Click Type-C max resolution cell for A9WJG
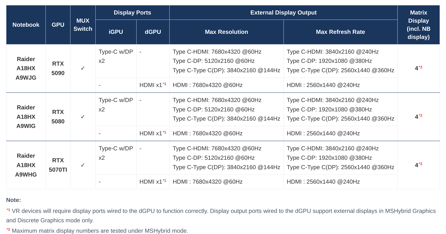Image resolution: width=446 pixels, height=234 pixels. 227,61
